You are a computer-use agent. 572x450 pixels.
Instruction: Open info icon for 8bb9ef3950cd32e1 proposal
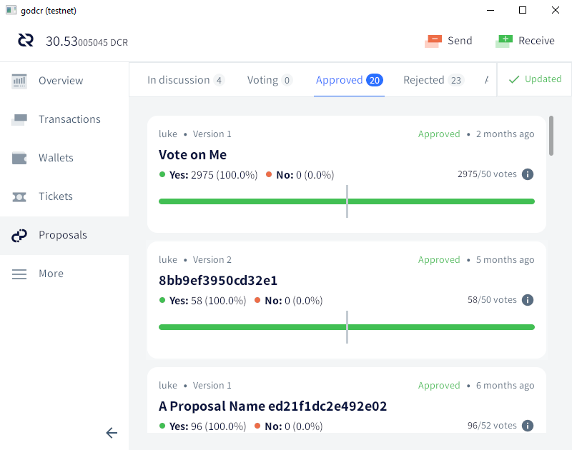(x=528, y=300)
